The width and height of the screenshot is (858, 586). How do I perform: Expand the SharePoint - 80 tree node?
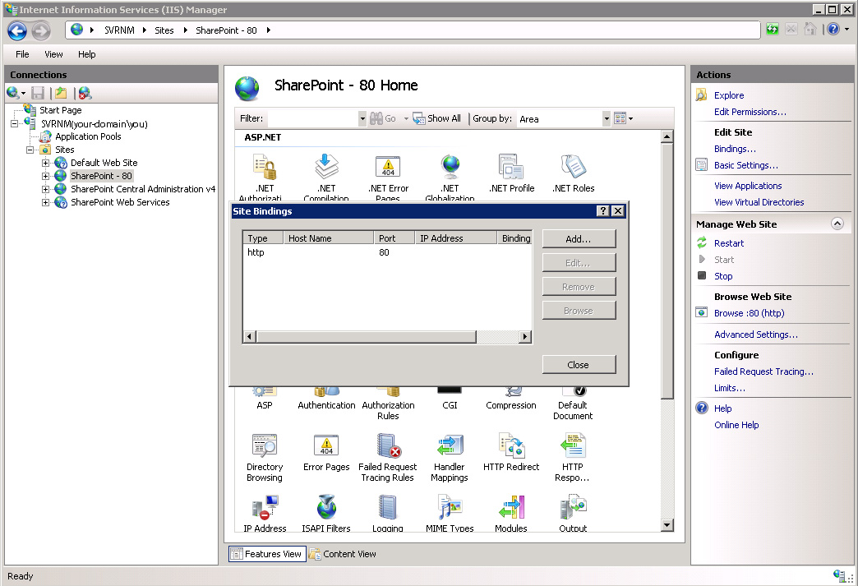click(45, 176)
